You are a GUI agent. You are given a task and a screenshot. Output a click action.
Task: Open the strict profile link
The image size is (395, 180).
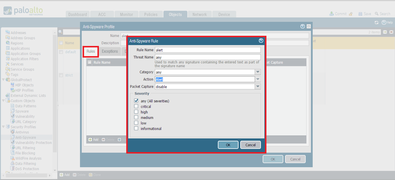pos(69,75)
